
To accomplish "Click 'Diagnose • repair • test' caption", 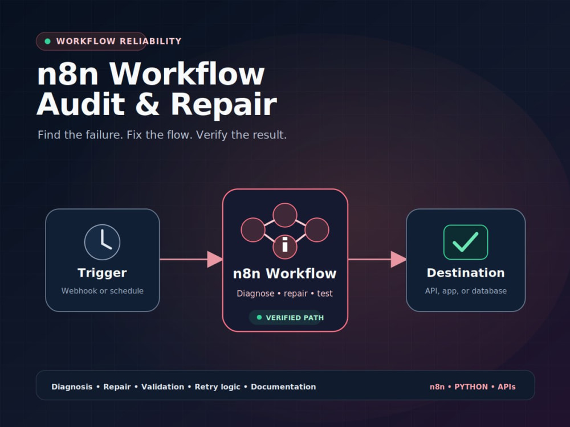I will point(284,293).
